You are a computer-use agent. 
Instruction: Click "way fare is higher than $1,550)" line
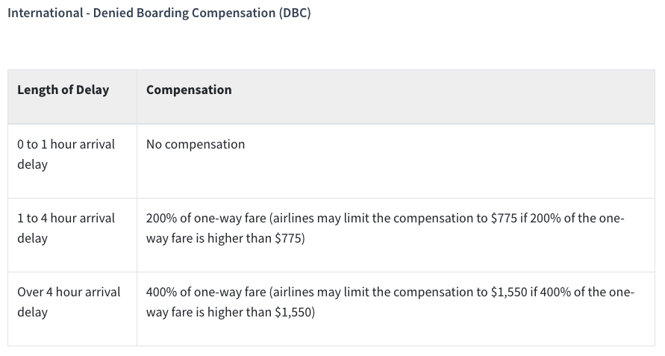click(x=231, y=312)
